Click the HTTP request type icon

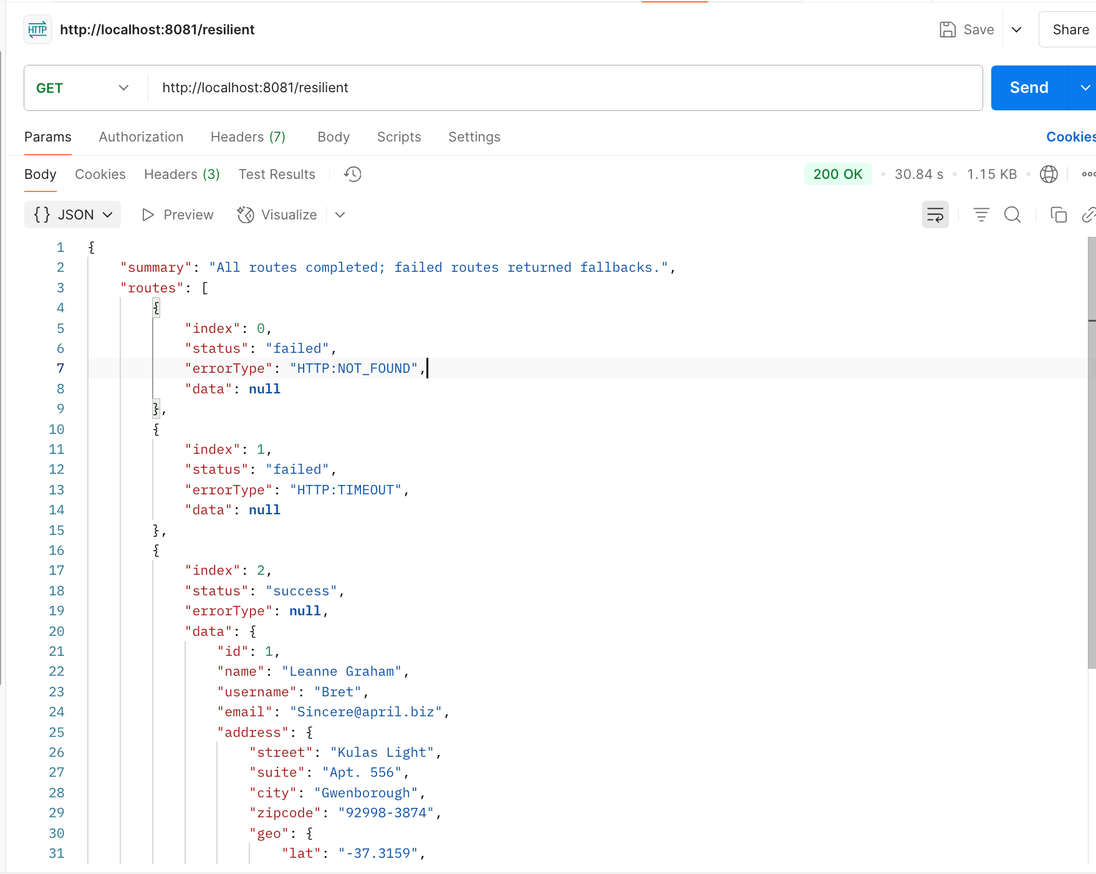[37, 29]
